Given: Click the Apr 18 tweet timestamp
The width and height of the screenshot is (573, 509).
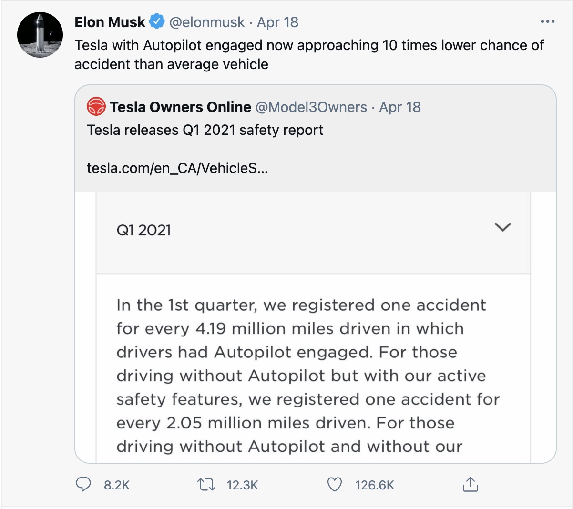Looking at the screenshot, I should tap(277, 22).
